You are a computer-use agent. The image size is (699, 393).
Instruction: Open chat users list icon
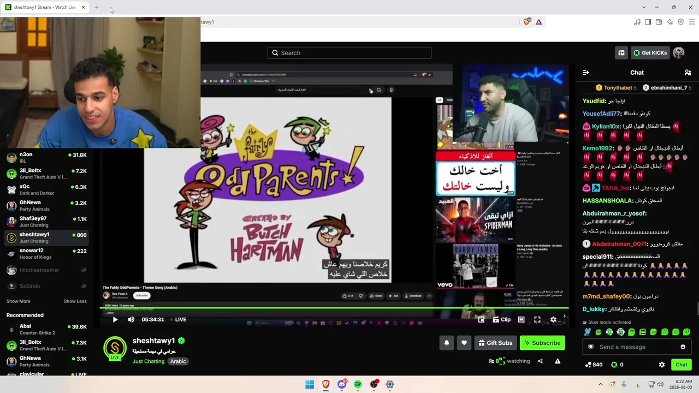688,73
